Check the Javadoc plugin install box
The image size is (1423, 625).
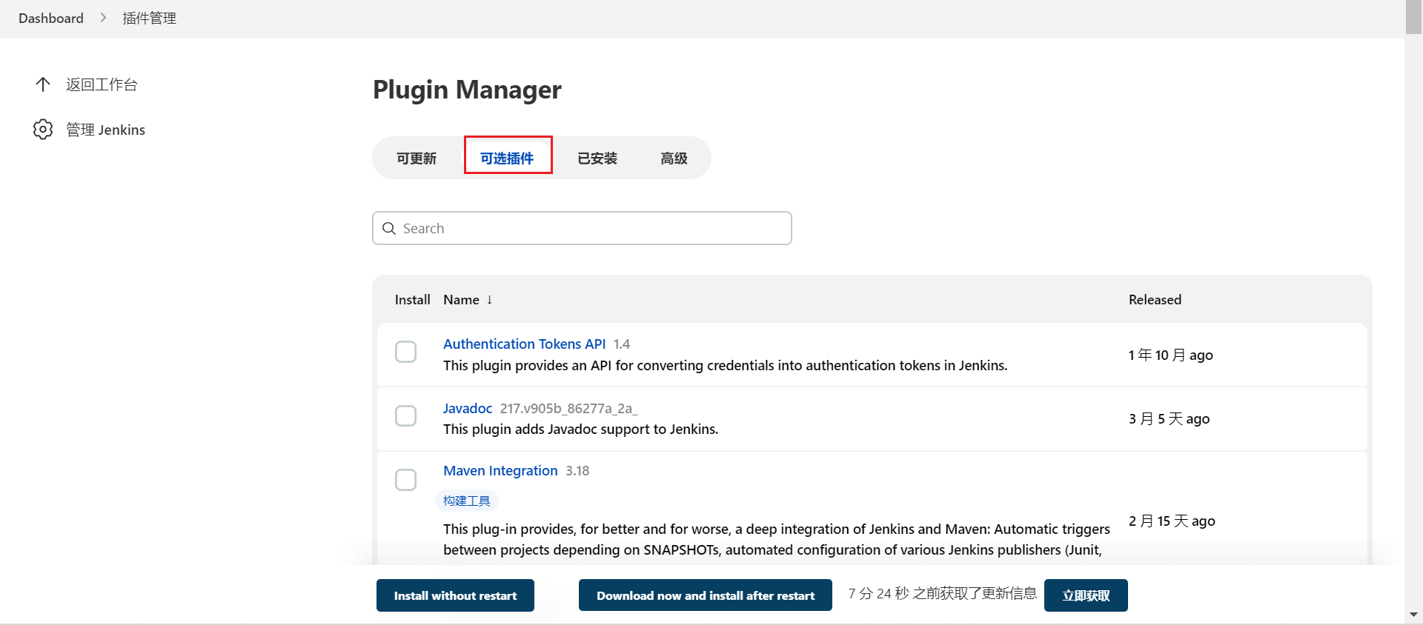click(405, 416)
